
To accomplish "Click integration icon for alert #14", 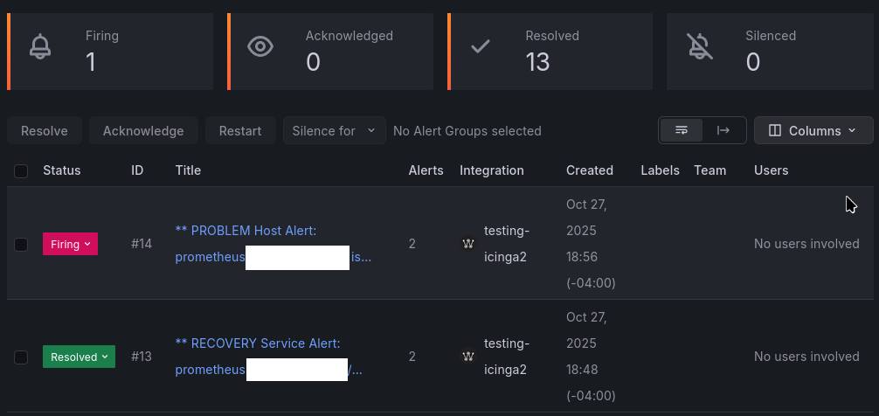I will pyautogui.click(x=468, y=244).
